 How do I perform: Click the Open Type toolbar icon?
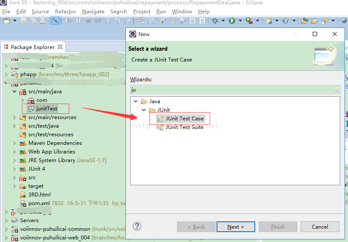point(305,21)
